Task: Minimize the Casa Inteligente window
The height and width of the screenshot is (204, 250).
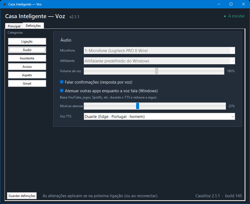Action: coord(219,4)
